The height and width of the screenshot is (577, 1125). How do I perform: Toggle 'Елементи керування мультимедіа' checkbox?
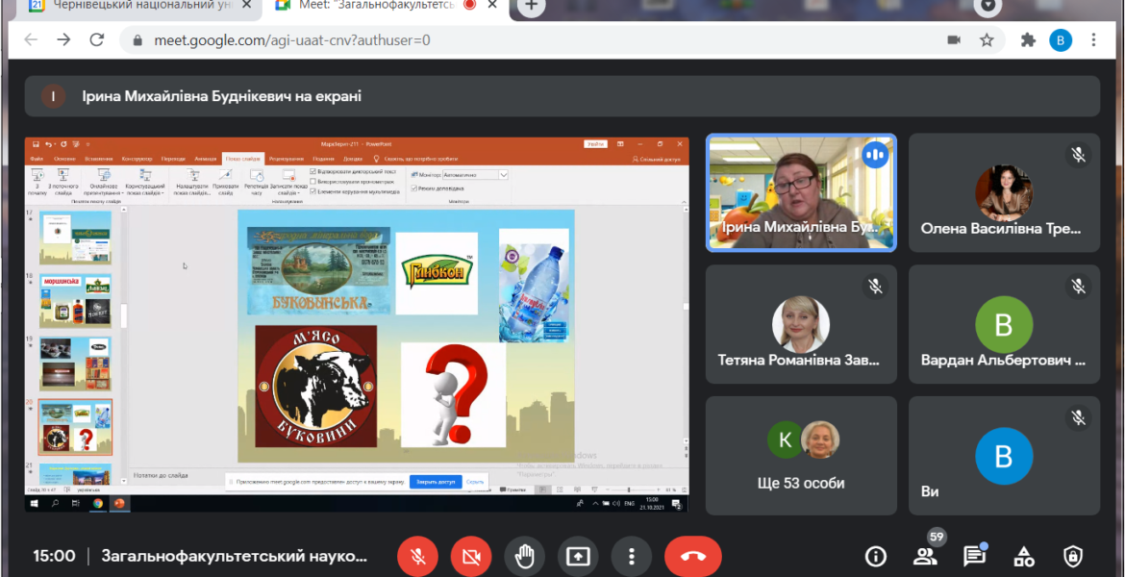[x=312, y=191]
